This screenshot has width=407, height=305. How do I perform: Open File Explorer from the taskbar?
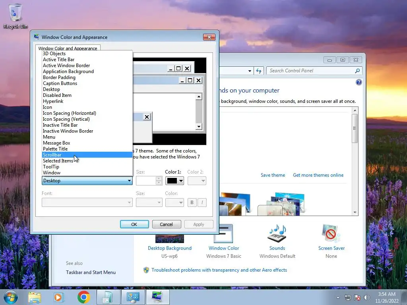pos(35,297)
